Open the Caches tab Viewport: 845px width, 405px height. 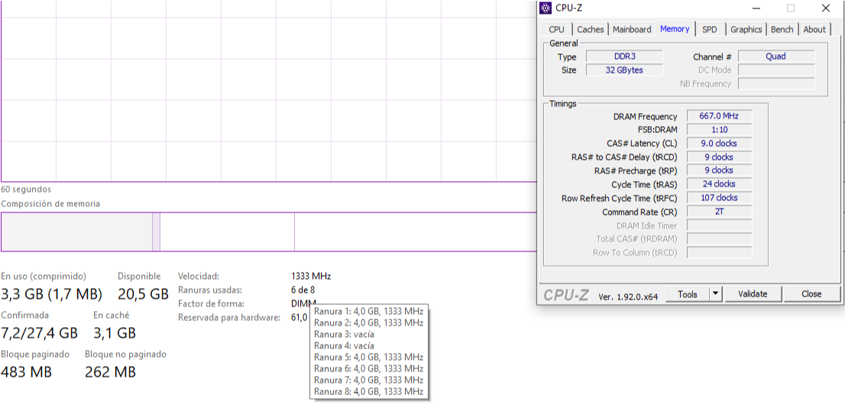tap(590, 30)
